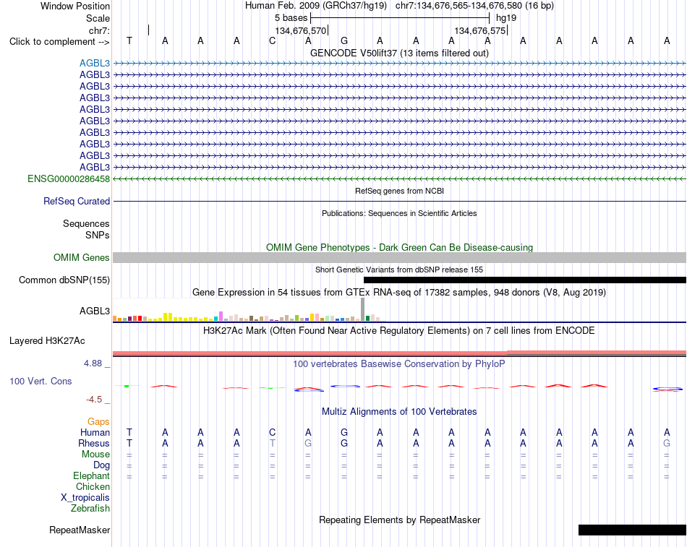Select the Elephant species label
This screenshot has width=687, height=547.
[91, 475]
